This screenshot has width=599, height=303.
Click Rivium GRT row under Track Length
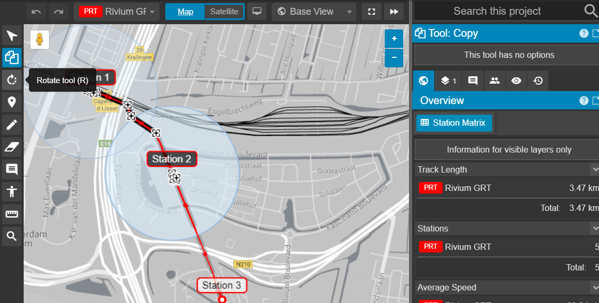507,188
